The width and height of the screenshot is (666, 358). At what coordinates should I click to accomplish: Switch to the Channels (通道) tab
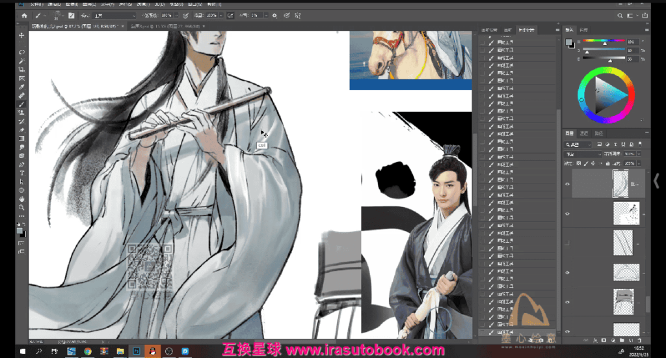584,133
